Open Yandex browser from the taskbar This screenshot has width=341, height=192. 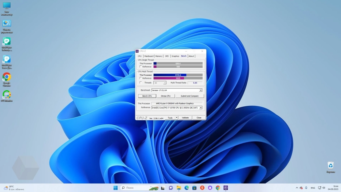[202, 188]
